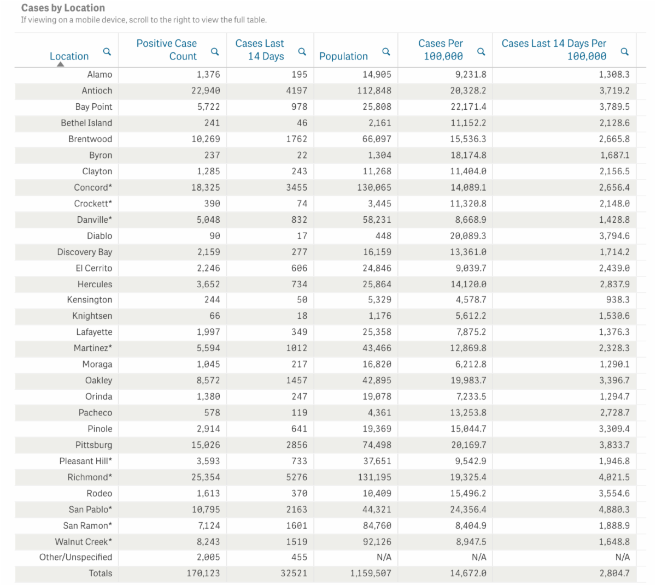Sort table by Positive Case Count header
The height and width of the screenshot is (586, 656).
[166, 50]
